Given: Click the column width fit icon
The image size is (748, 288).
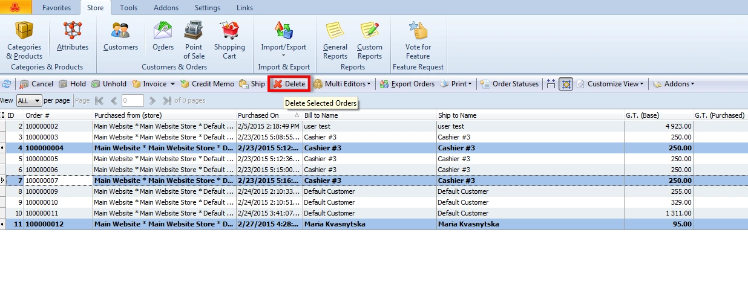Looking at the screenshot, I should tap(551, 84).
